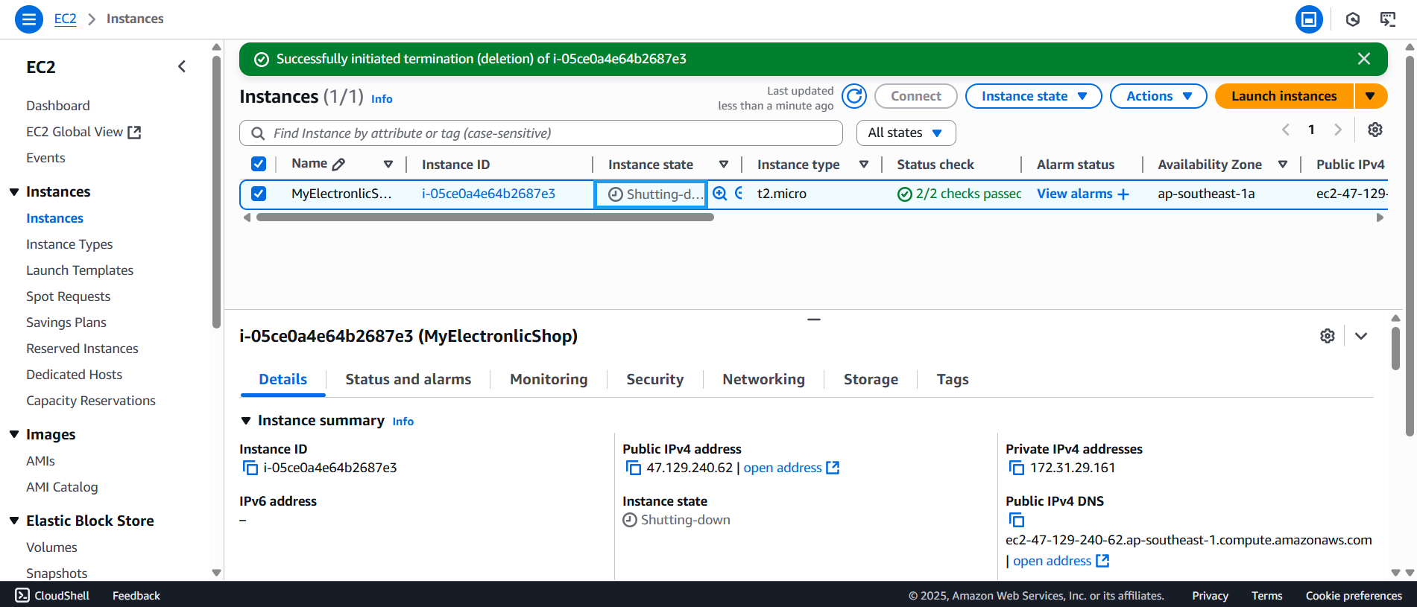Click the Launch instances button

[1284, 96]
